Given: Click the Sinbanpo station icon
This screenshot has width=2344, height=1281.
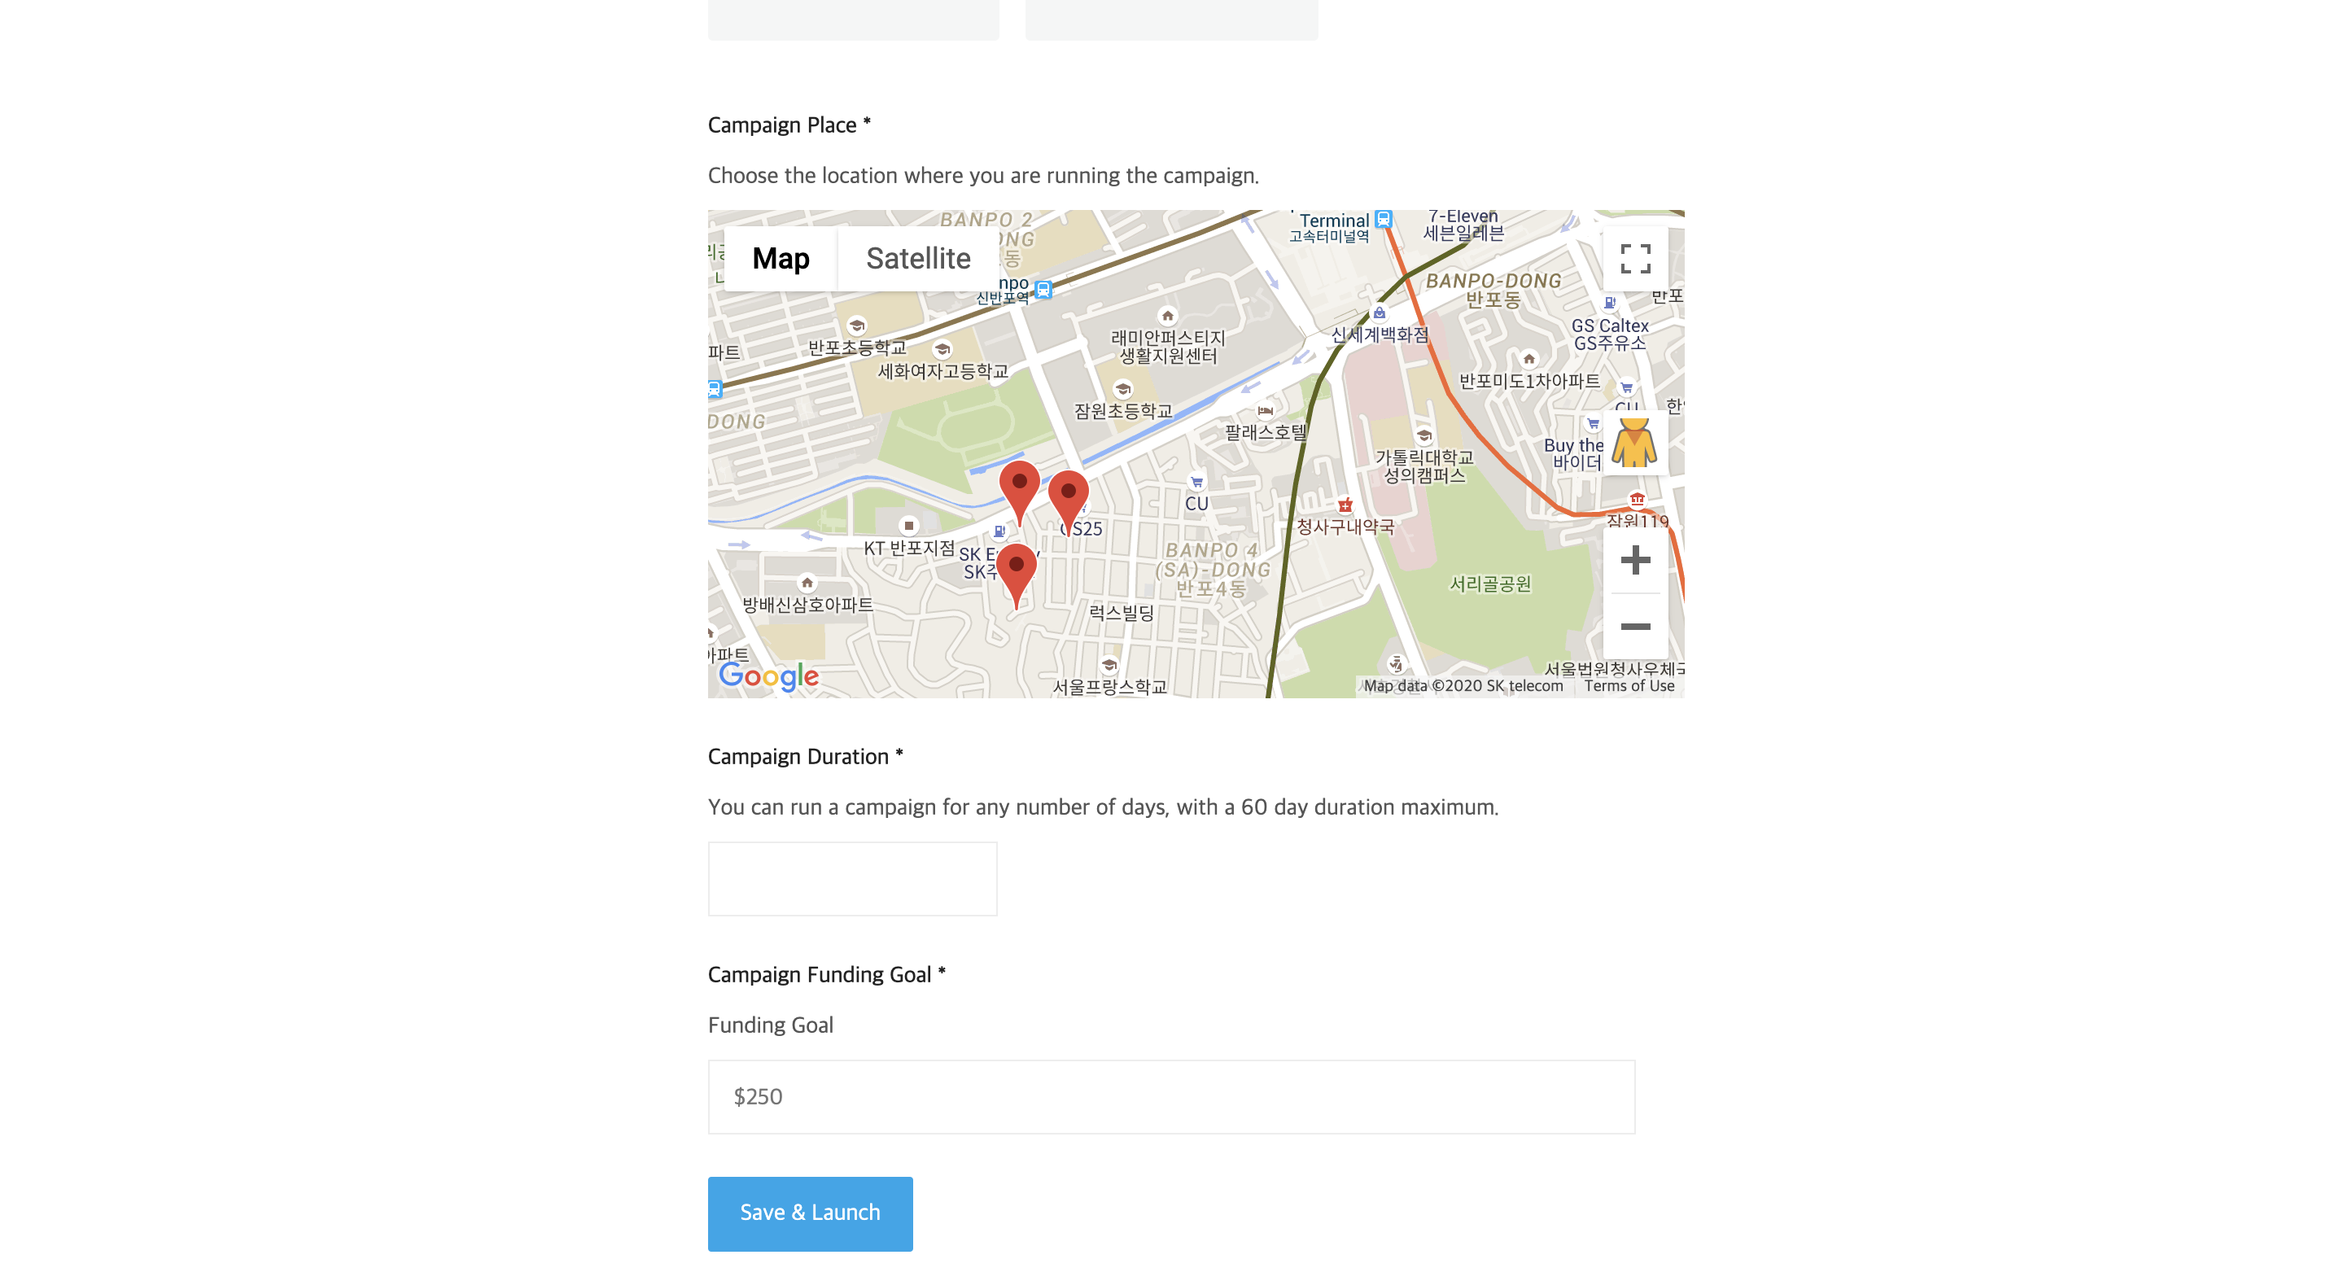Looking at the screenshot, I should (x=1043, y=289).
